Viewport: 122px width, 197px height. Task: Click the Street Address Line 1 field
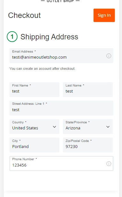61,108
